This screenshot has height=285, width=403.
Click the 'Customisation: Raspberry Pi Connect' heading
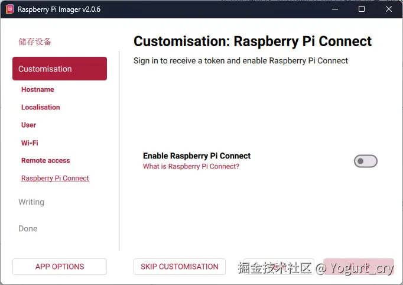click(252, 41)
